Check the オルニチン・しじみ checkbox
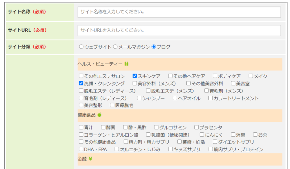The image size is (290, 169). point(117,149)
